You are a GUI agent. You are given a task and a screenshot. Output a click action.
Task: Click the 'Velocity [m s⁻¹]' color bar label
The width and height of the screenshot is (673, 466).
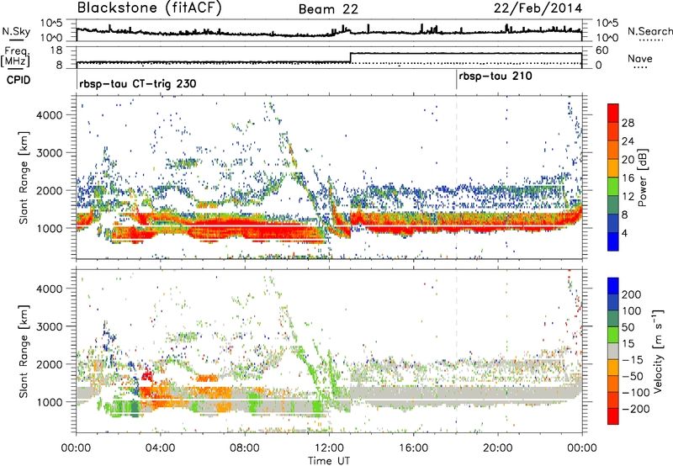coord(657,351)
